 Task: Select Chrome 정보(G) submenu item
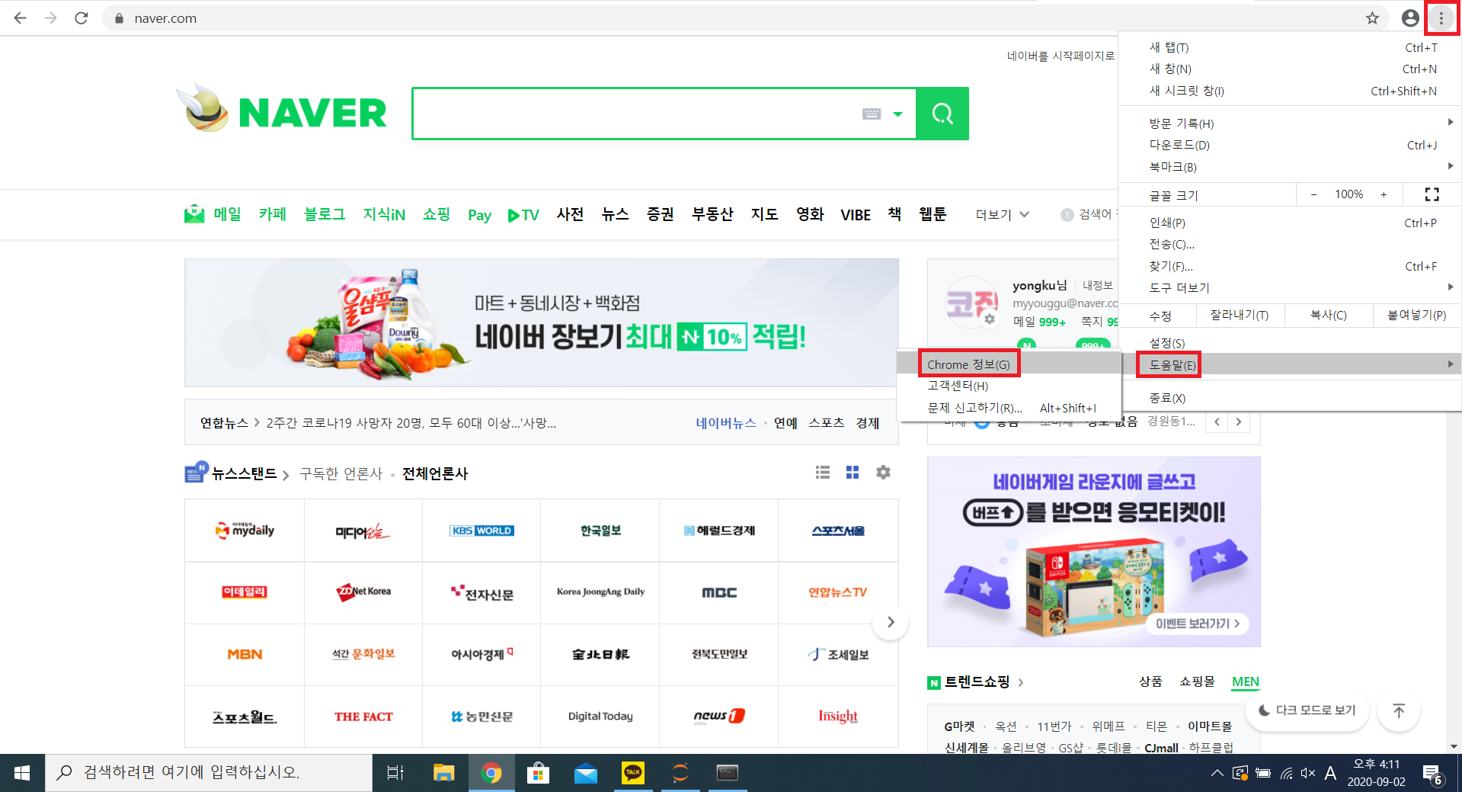(1009, 364)
